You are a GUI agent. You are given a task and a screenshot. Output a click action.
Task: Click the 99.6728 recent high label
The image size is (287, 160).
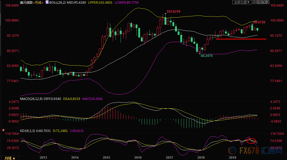260,23
